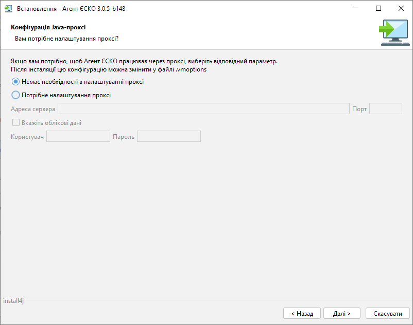
Task: Maximize the installer window
Action: [x=378, y=8]
